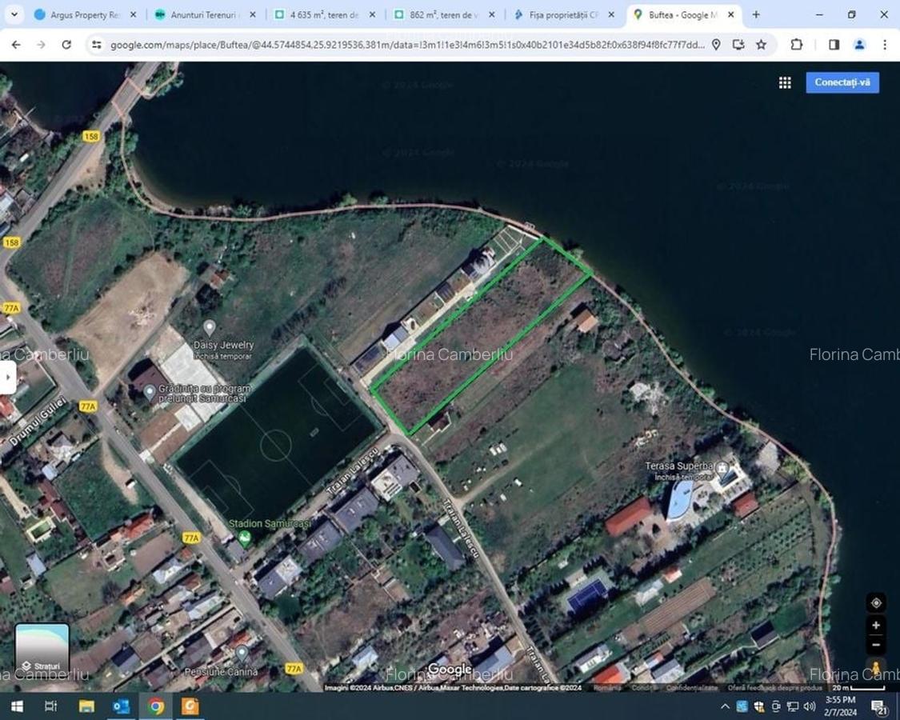
Task: Zoom out of the map
Action: tap(875, 645)
